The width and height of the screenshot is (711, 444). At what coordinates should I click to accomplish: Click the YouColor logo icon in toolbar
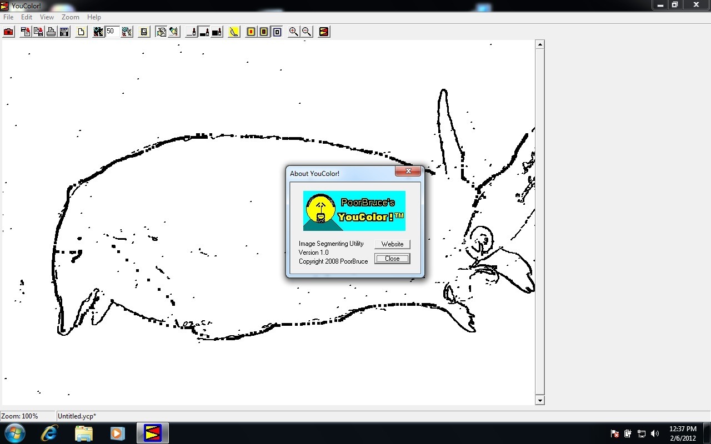pyautogui.click(x=324, y=32)
